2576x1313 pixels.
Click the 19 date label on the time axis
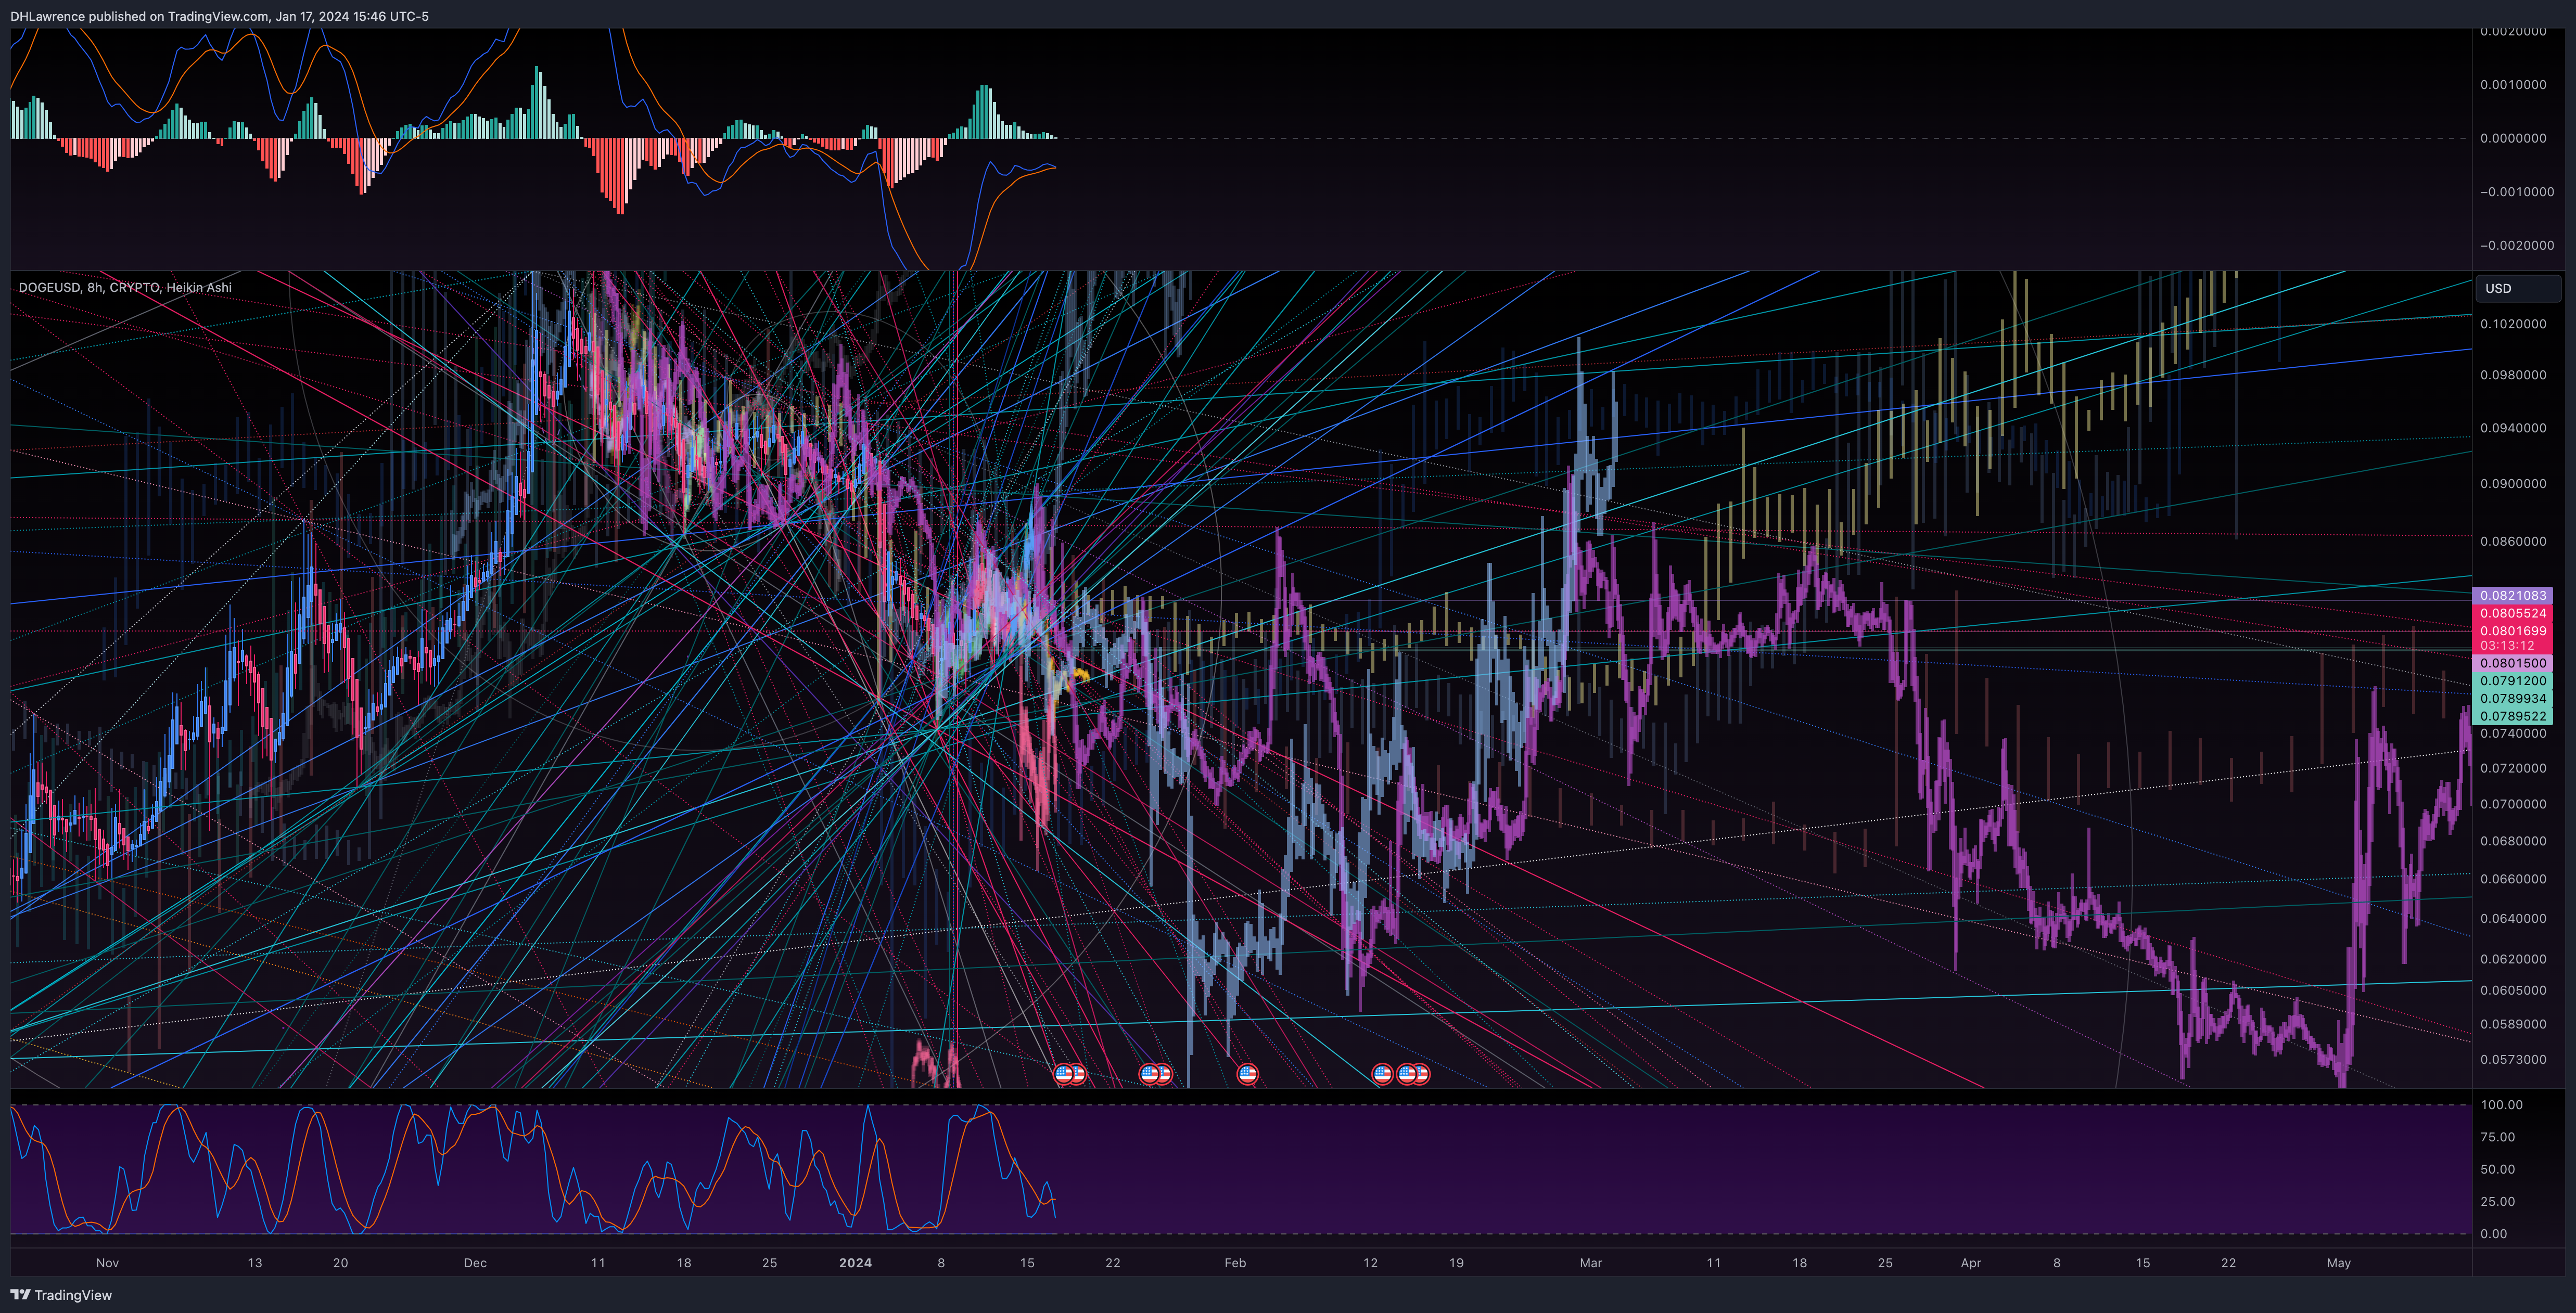(1456, 1263)
